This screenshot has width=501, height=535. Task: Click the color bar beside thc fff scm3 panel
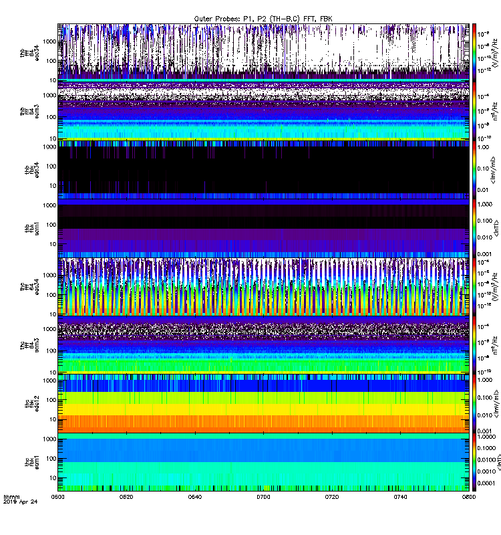(474, 344)
